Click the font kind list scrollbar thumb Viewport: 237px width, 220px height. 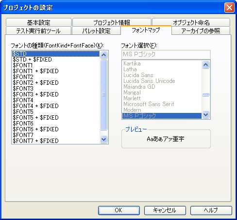click(x=103, y=94)
